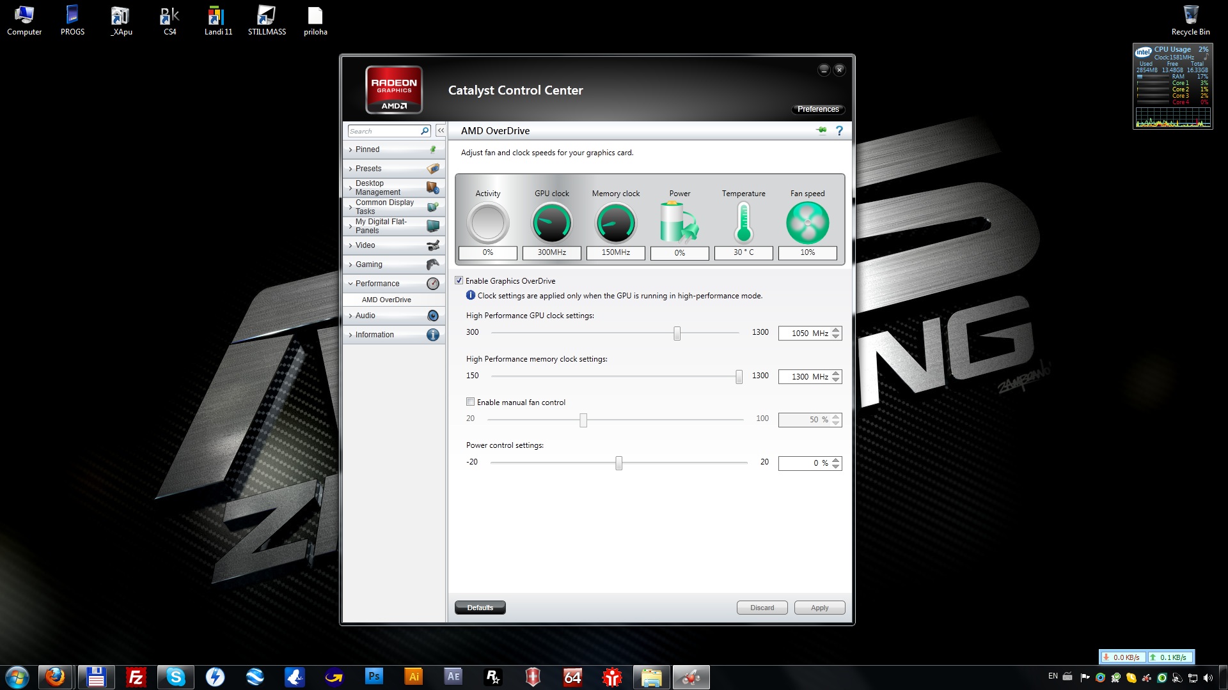Click the Power battery icon
This screenshot has width=1228, height=690.
tap(679, 222)
